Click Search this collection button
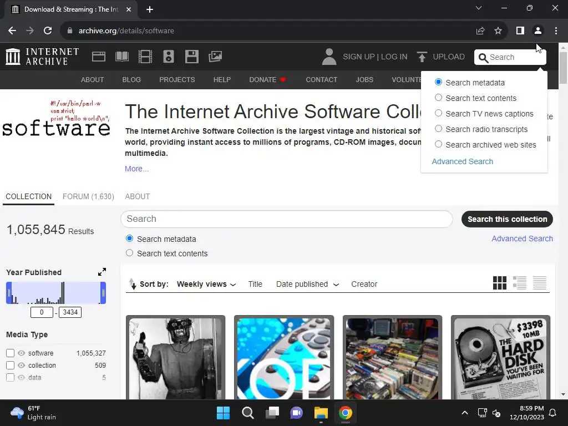The height and width of the screenshot is (426, 568). (x=507, y=219)
